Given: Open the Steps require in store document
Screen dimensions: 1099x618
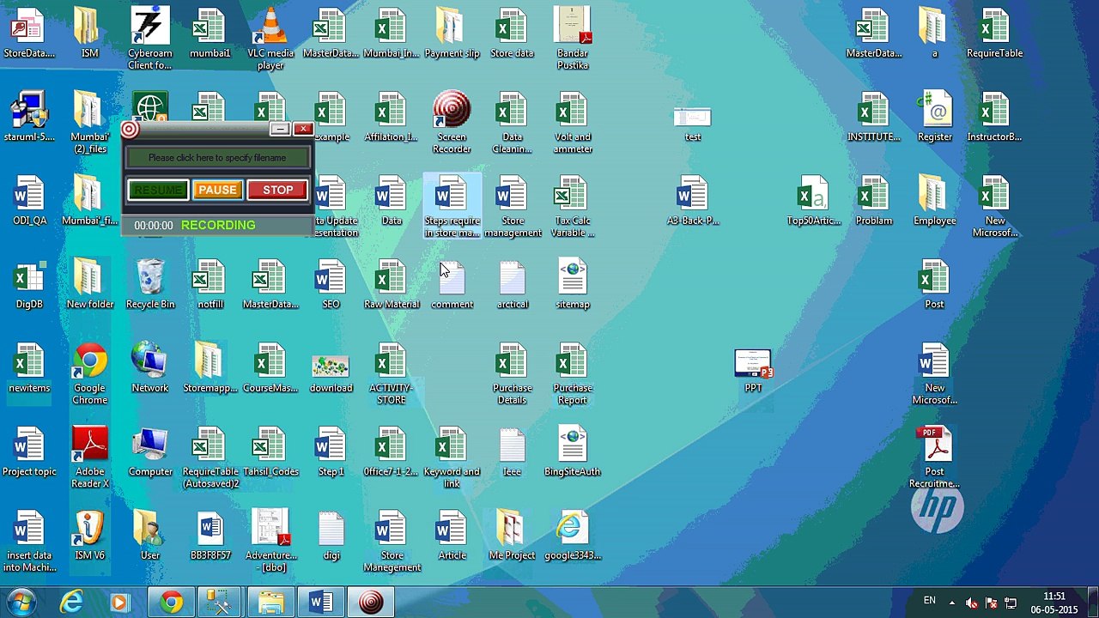Looking at the screenshot, I should [x=452, y=207].
